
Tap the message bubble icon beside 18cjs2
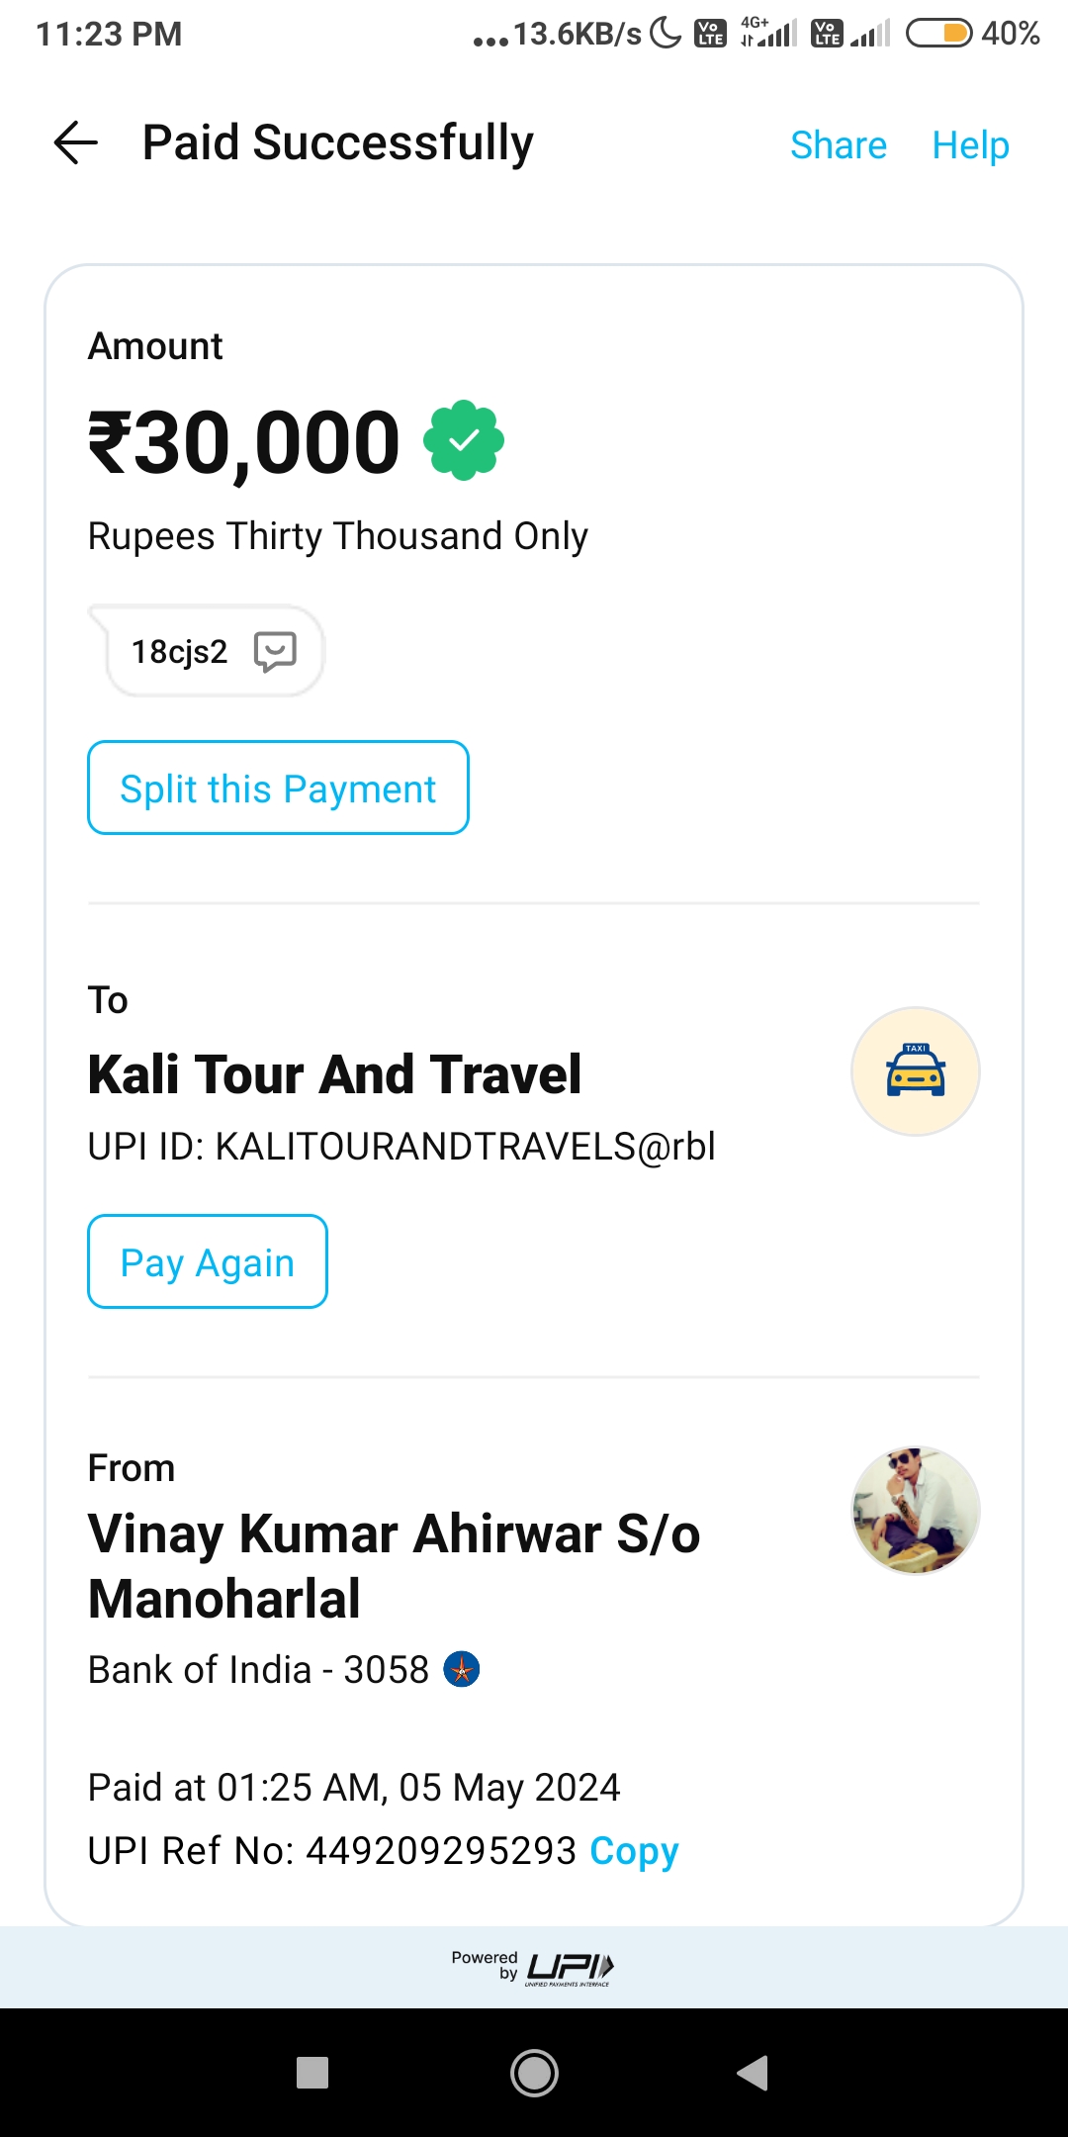[275, 652]
